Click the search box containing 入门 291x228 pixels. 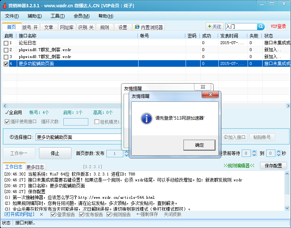coord(241,27)
